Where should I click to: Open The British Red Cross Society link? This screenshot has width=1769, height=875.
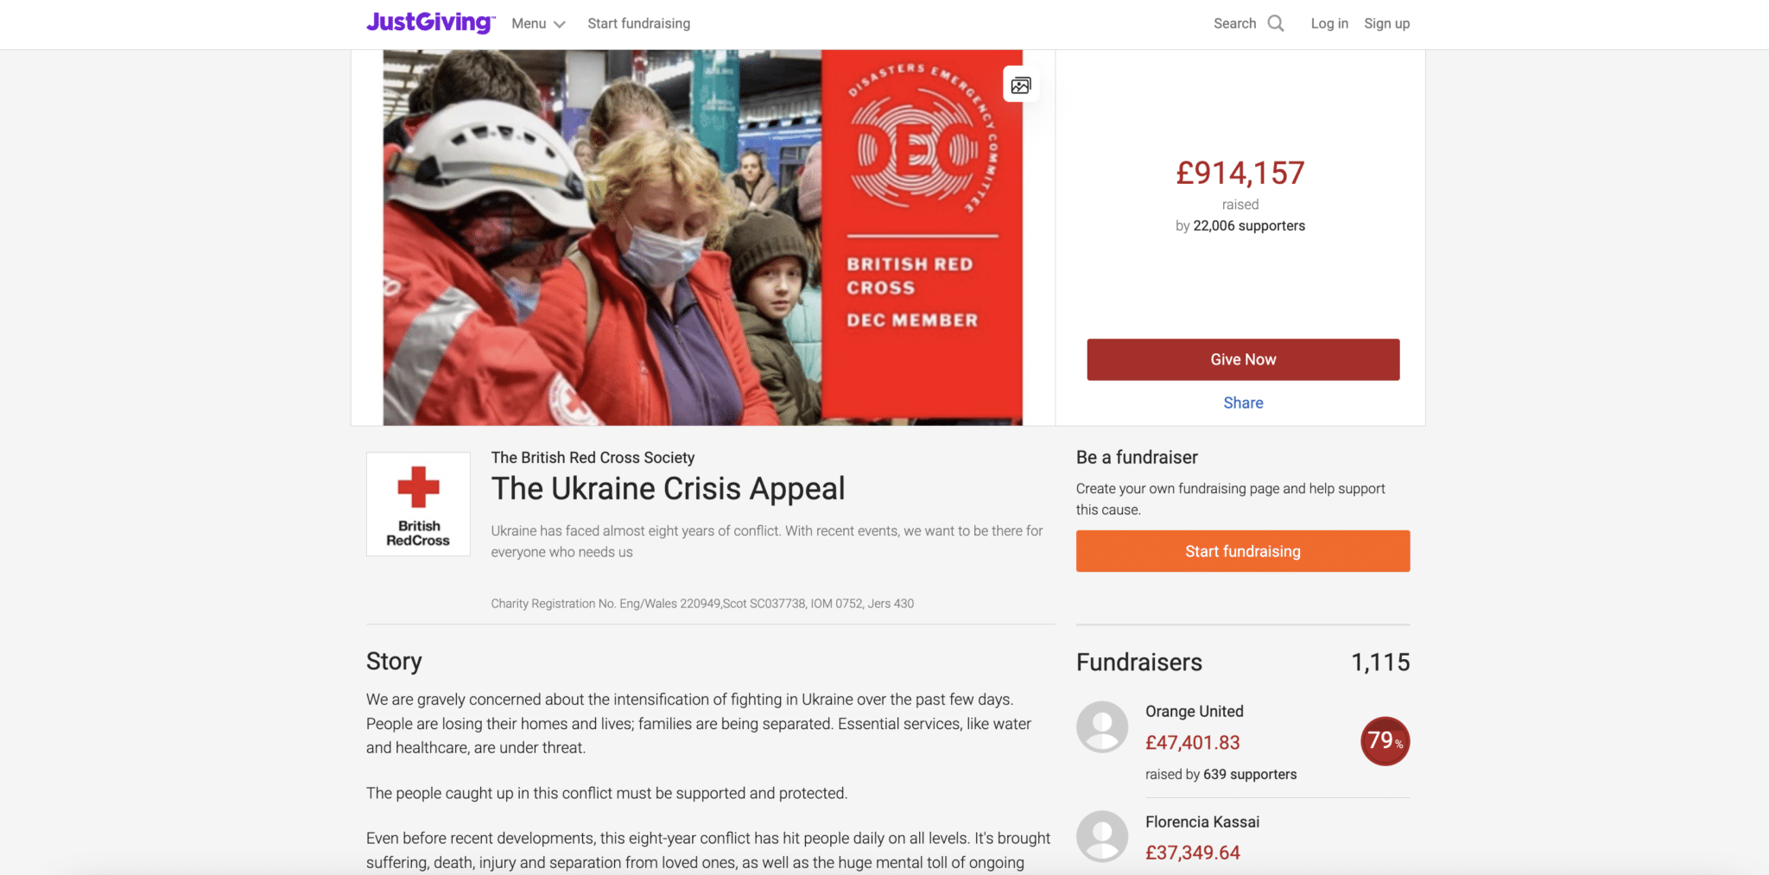pyautogui.click(x=593, y=457)
